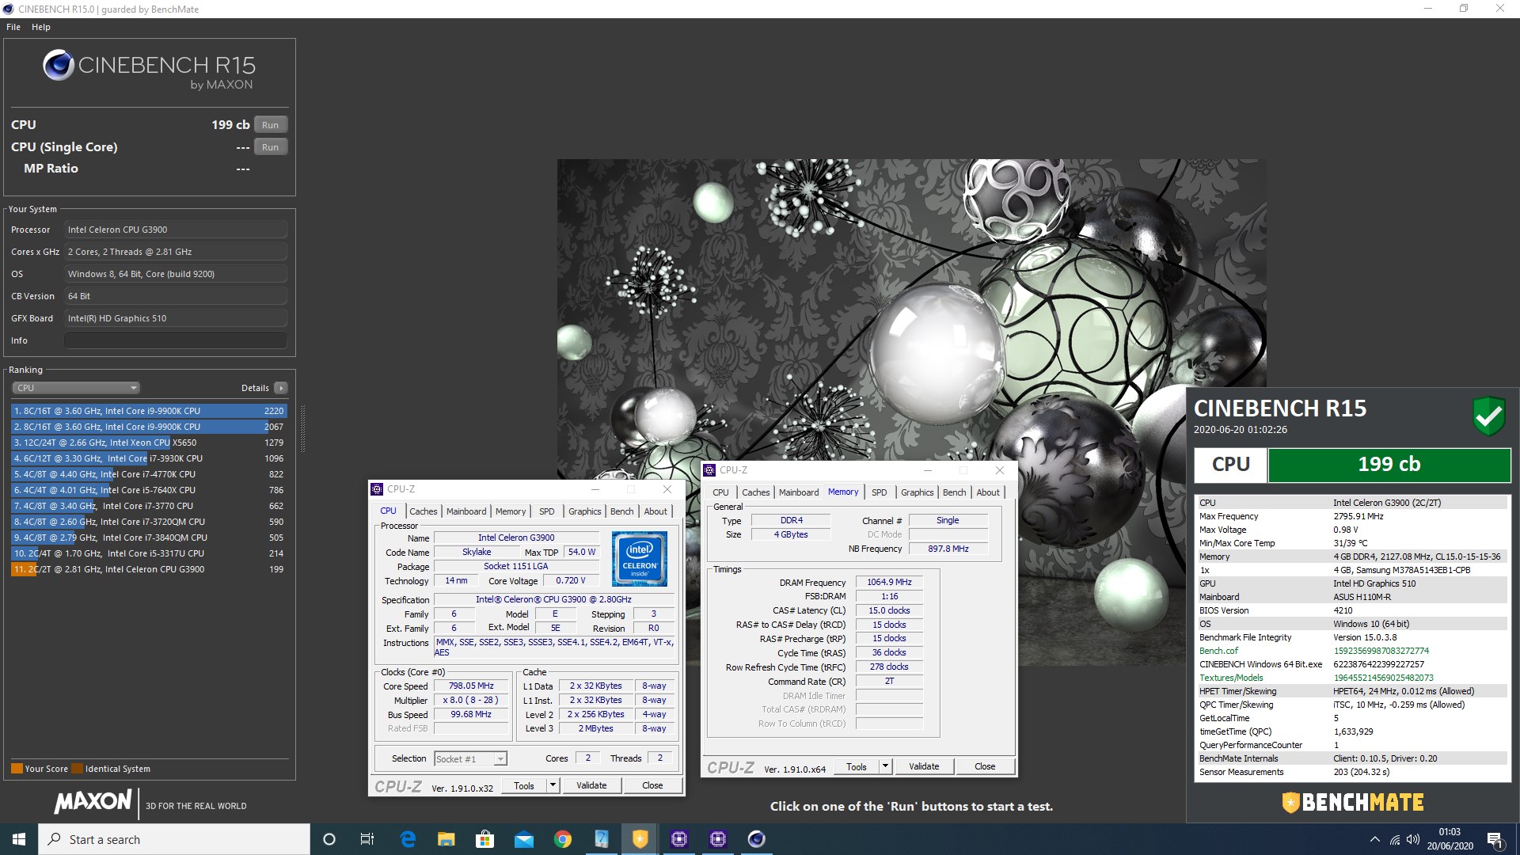Click the Info input field
This screenshot has width=1520, height=855.
click(x=175, y=340)
